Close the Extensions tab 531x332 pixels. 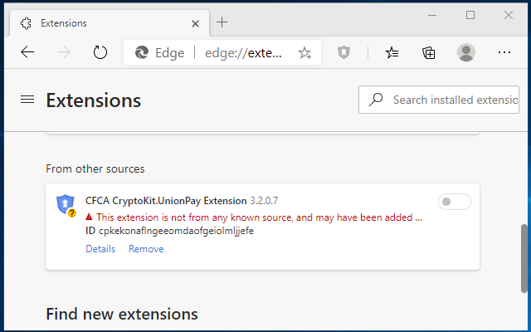196,22
